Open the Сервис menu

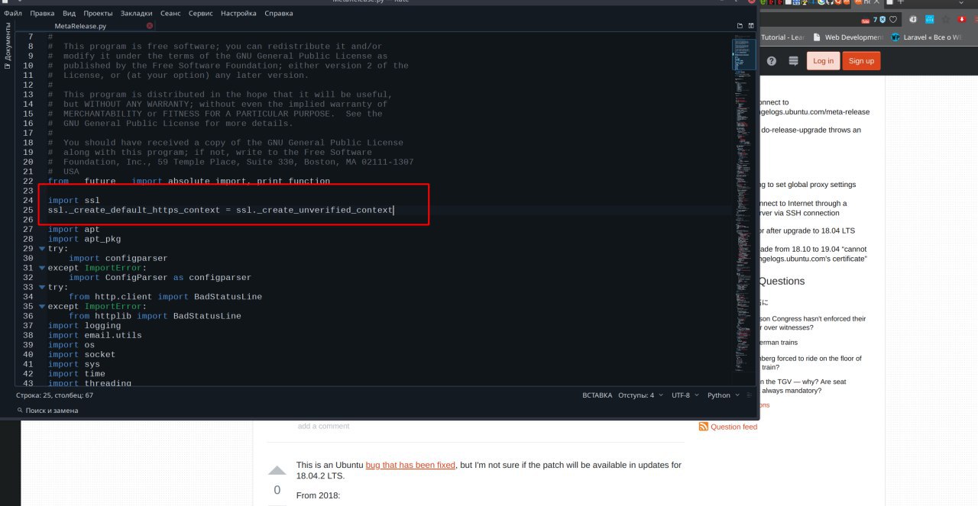click(201, 14)
